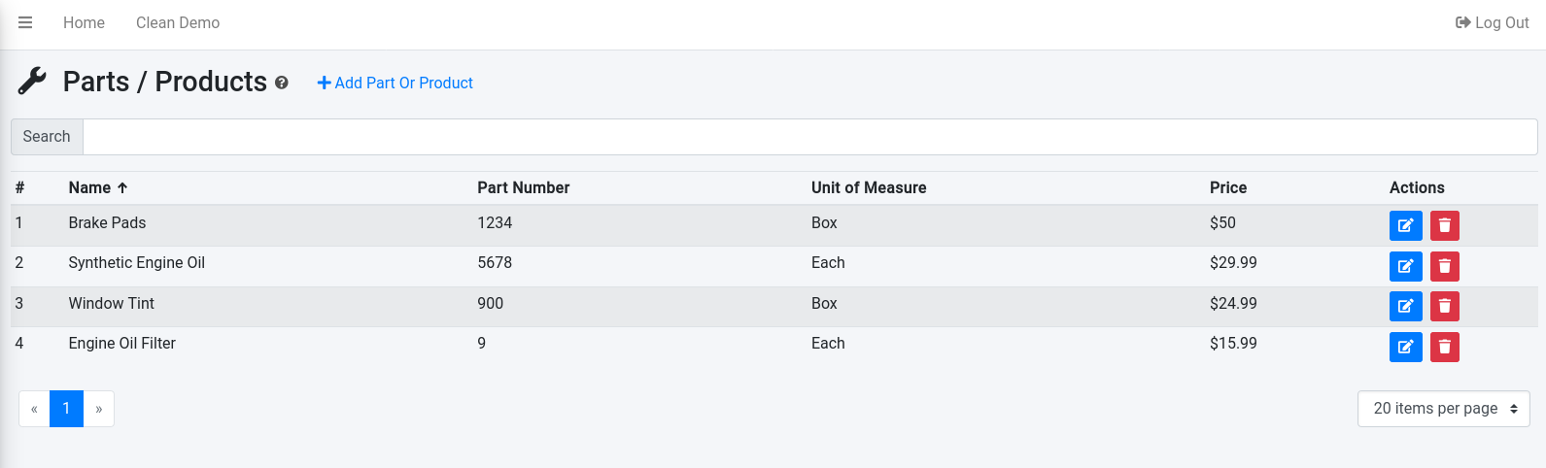Delete the Brake Pads part
This screenshot has width=1546, height=468.
pos(1444,225)
